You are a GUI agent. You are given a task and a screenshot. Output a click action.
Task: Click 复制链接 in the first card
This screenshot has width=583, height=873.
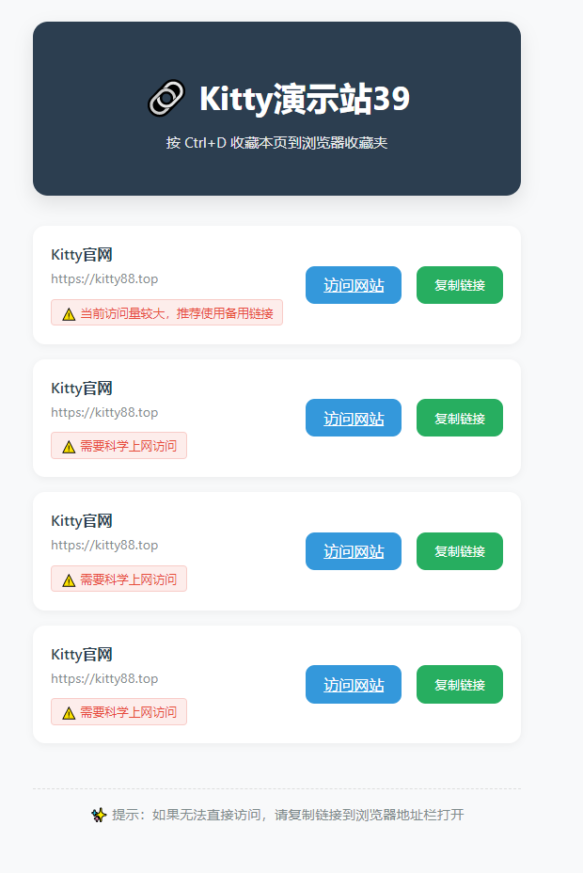click(460, 285)
